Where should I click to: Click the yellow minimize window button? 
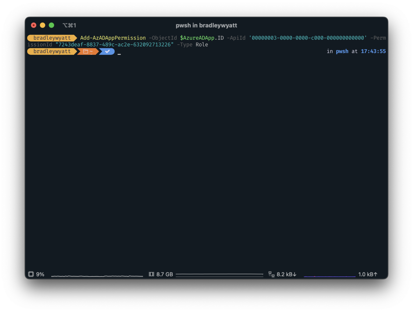(x=42, y=25)
